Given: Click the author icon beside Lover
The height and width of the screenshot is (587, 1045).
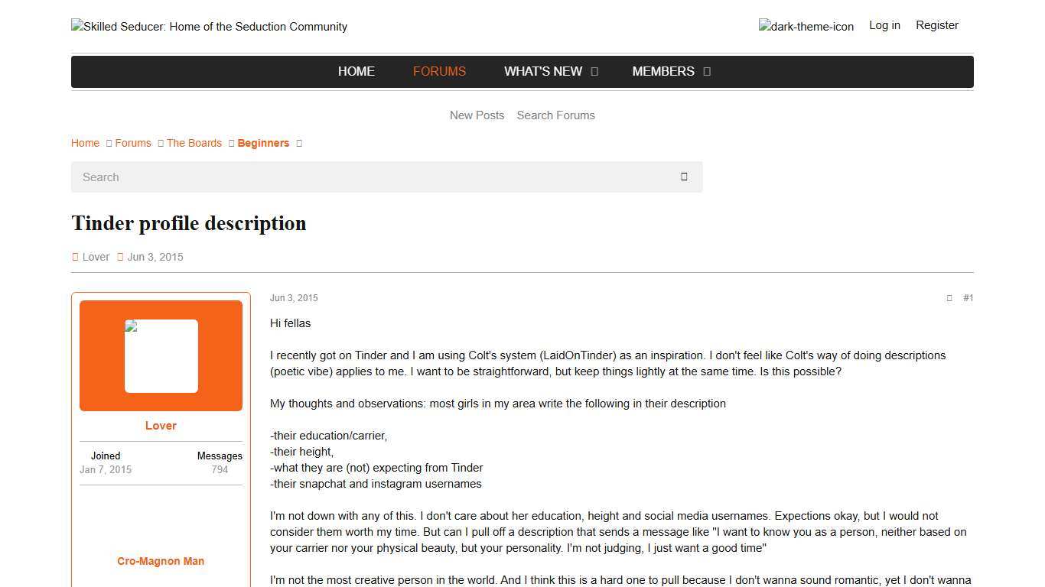Looking at the screenshot, I should [75, 257].
